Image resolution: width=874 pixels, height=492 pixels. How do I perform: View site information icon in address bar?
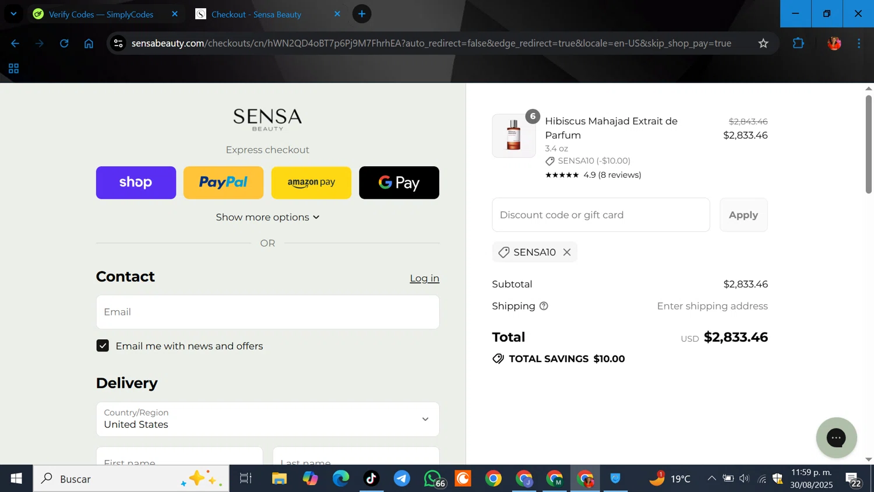[118, 43]
